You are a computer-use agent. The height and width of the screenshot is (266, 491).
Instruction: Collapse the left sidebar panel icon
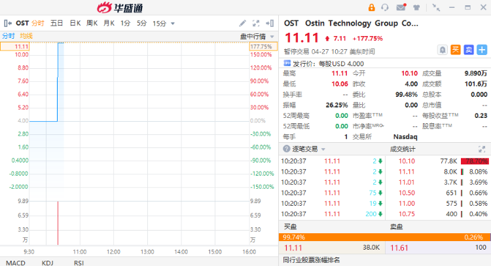[8, 23]
